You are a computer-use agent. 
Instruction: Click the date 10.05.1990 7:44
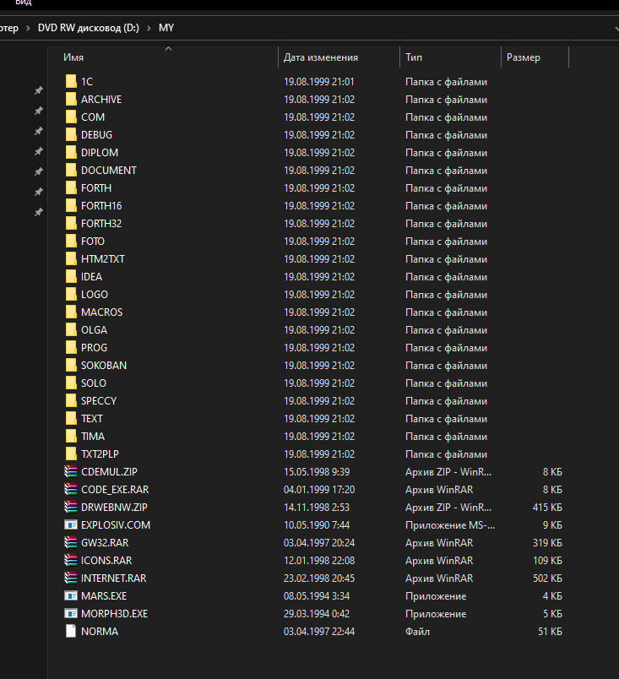pos(317,524)
